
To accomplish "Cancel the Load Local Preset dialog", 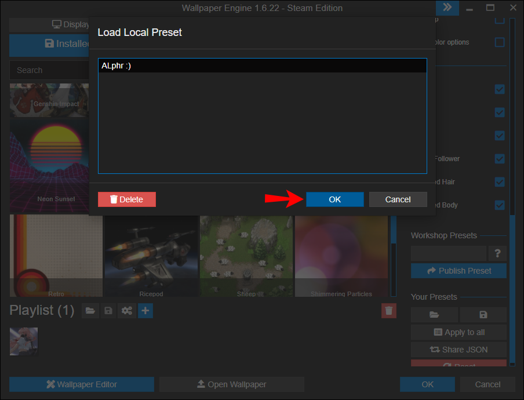I will pos(398,199).
